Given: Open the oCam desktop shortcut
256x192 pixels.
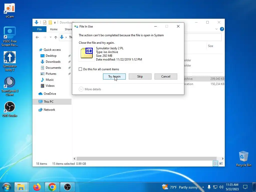Looking at the screenshot, I should [9, 11].
